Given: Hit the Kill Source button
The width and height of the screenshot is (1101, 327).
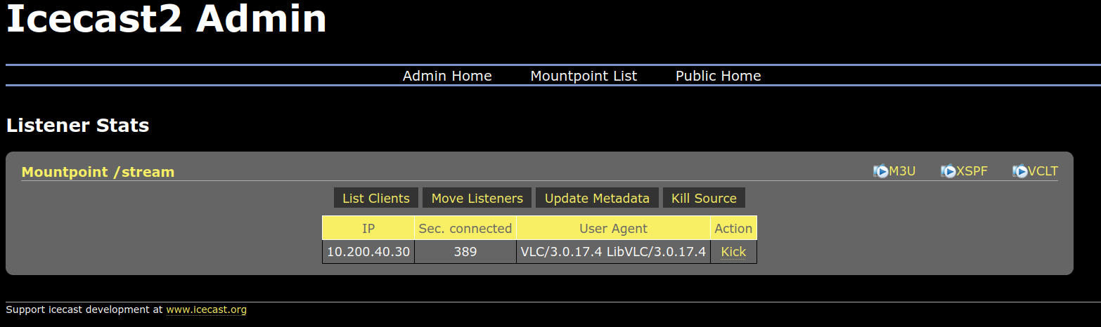Looking at the screenshot, I should (704, 199).
